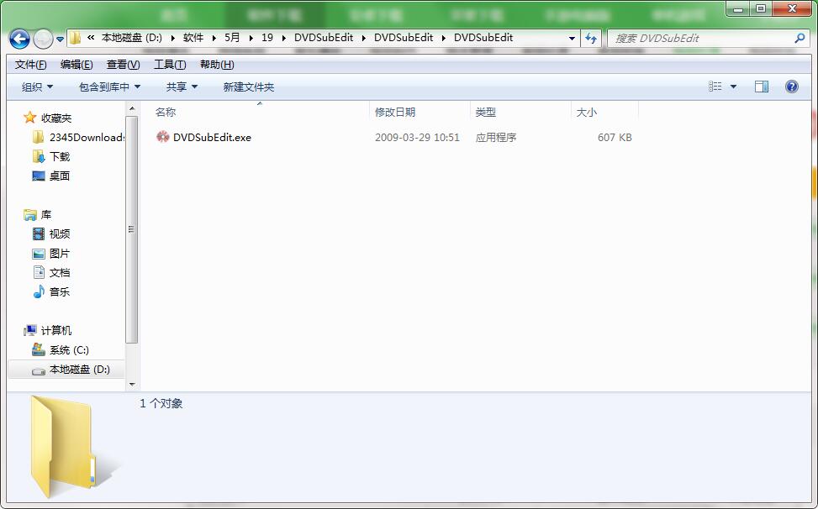
Task: Open the 查看(V) menu
Action: 123,65
